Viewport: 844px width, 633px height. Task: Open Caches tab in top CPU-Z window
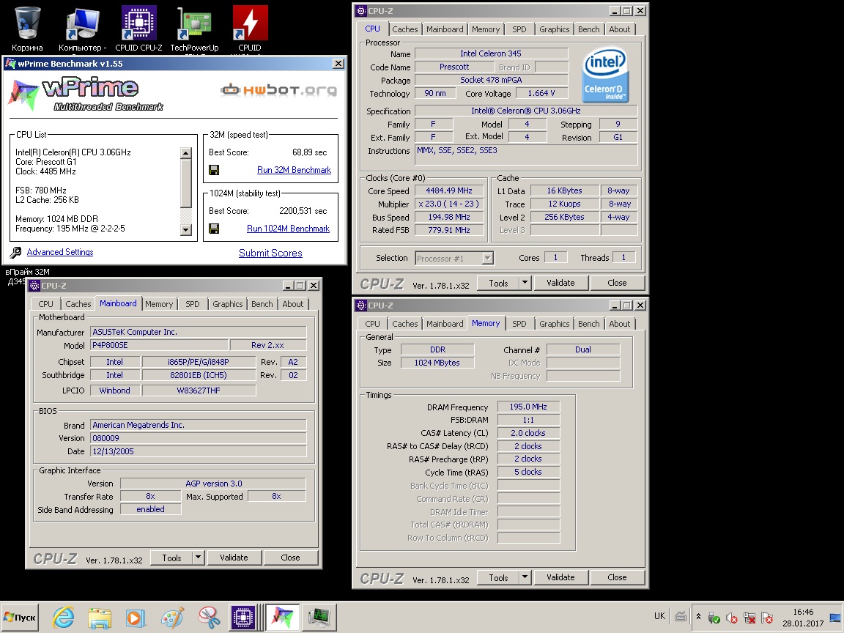pyautogui.click(x=404, y=29)
